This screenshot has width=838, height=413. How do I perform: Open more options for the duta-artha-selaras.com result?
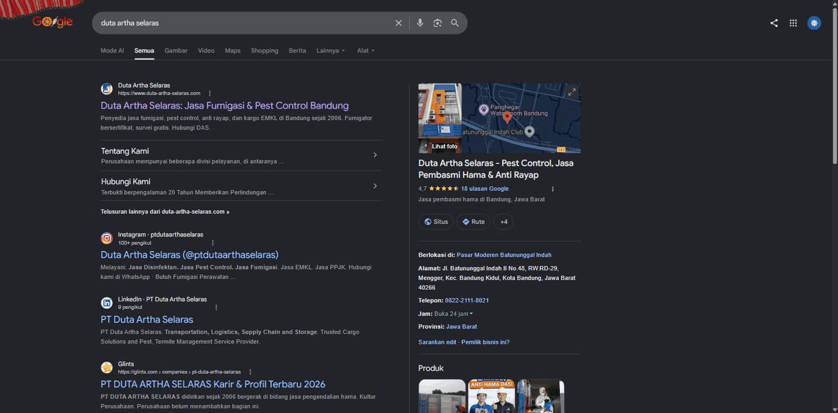[210, 93]
